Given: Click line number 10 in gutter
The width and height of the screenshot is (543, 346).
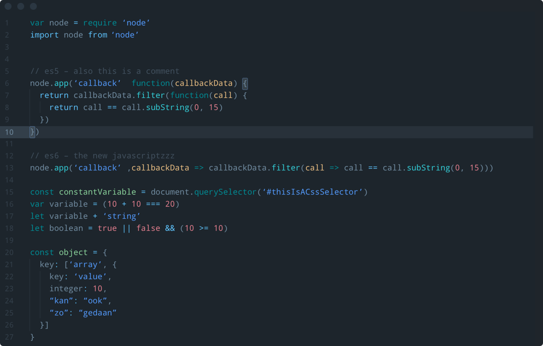Looking at the screenshot, I should pyautogui.click(x=9, y=132).
